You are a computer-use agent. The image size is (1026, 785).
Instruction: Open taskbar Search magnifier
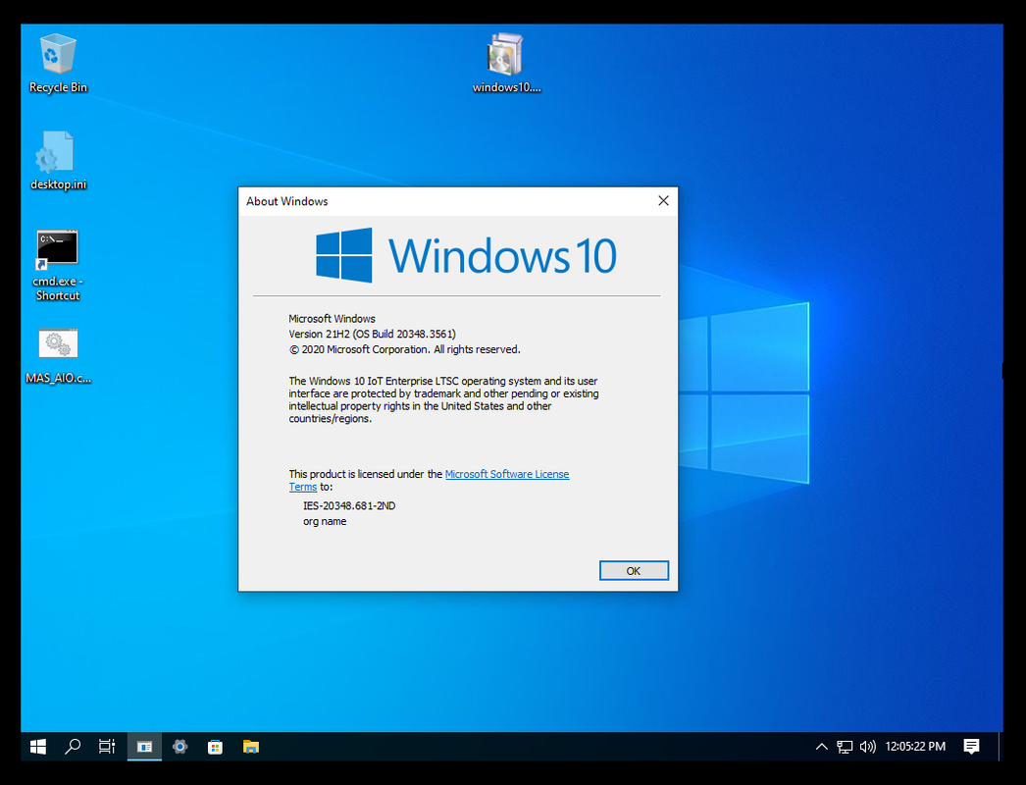pyautogui.click(x=73, y=747)
